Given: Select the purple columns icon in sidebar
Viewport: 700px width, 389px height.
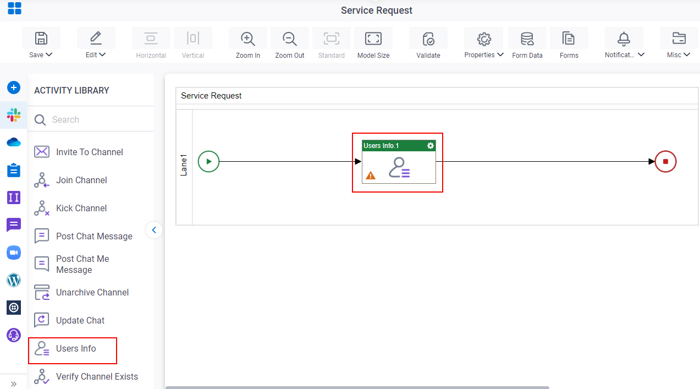Looking at the screenshot, I should pos(14,198).
